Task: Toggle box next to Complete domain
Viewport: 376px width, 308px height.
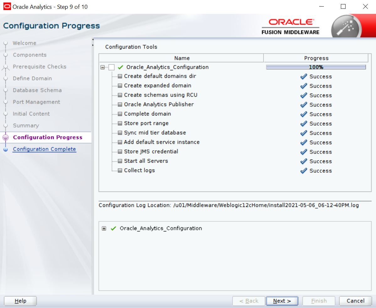Action: click(120, 114)
